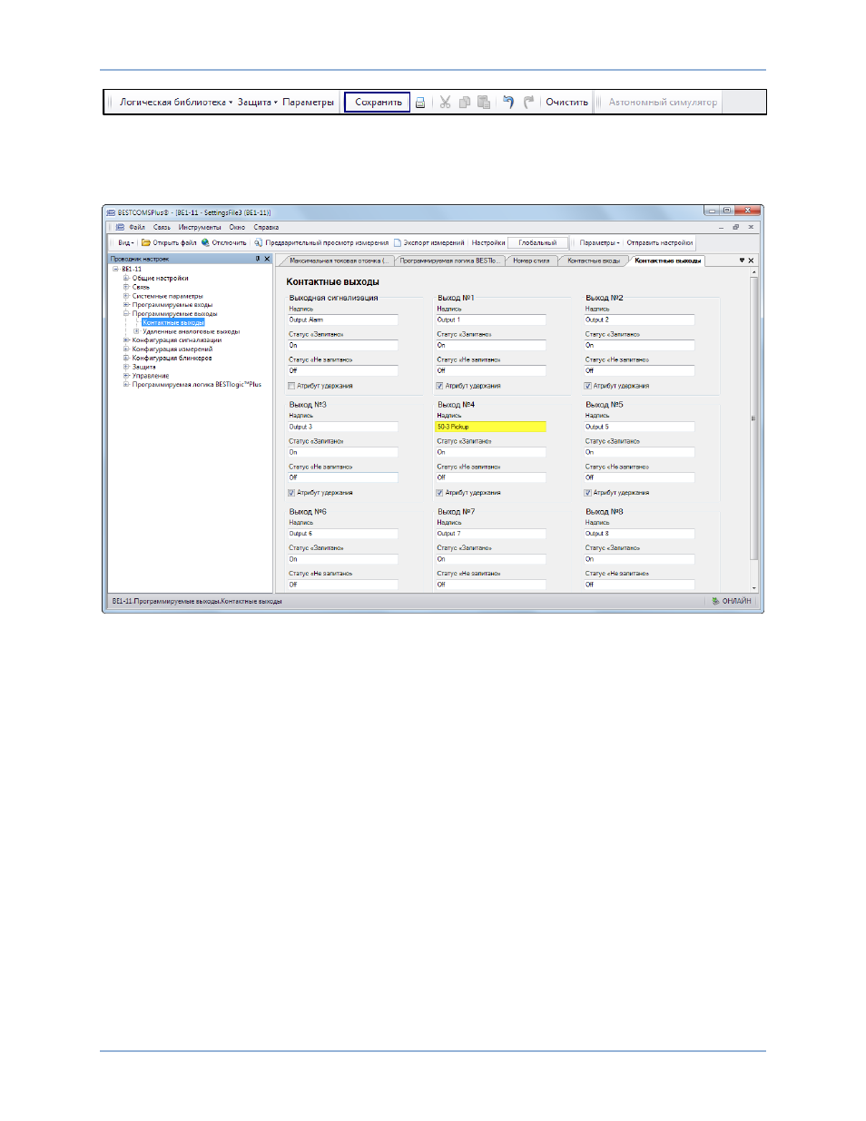The image size is (866, 1121).
Task: Open the tab list drop-down arrow
Action: point(742,261)
